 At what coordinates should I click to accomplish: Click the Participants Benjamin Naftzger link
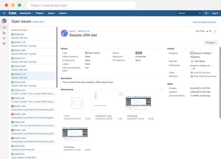point(201,66)
